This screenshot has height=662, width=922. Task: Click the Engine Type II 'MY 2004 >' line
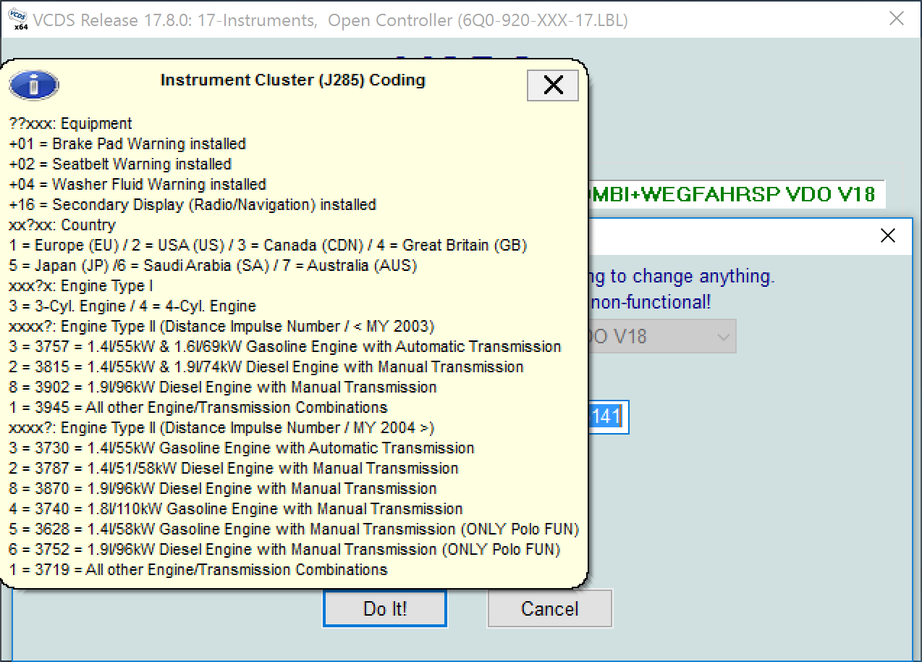click(222, 428)
